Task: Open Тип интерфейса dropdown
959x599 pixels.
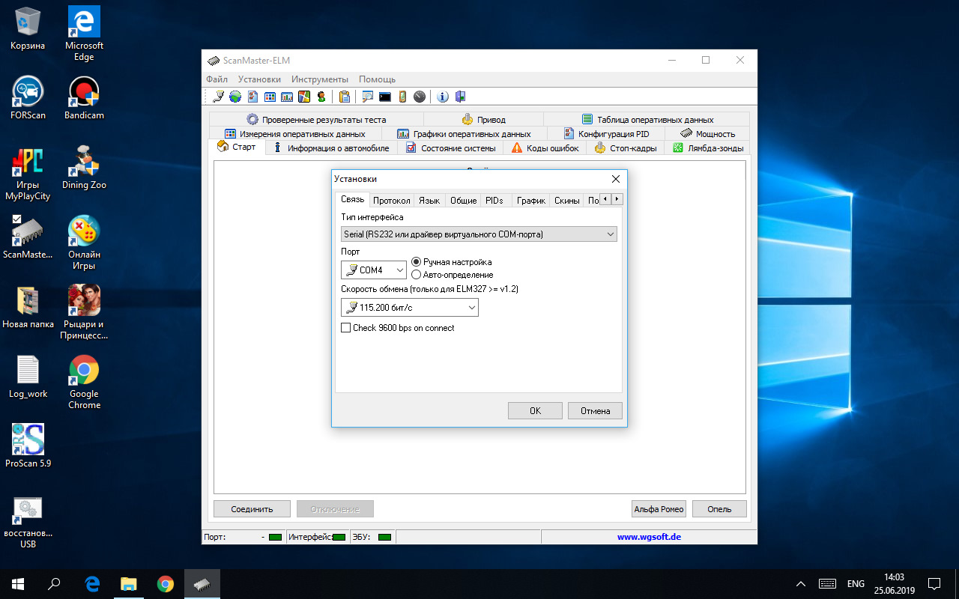Action: (479, 234)
